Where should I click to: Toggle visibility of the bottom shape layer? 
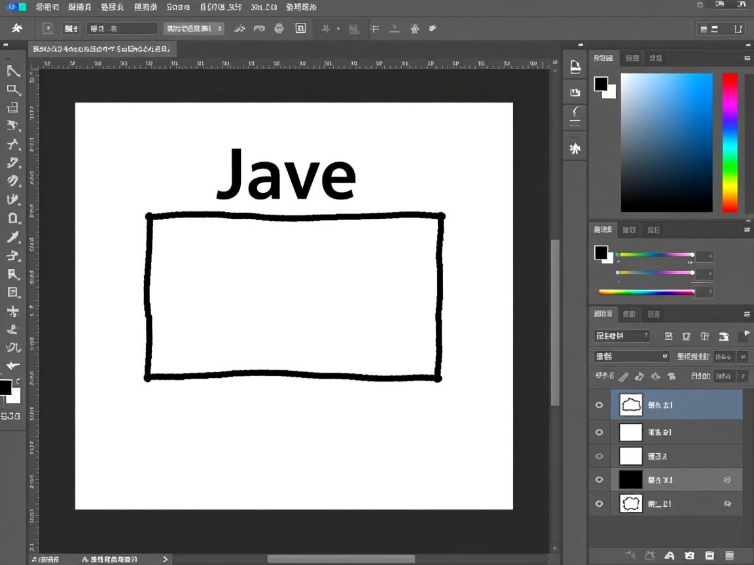click(x=599, y=503)
